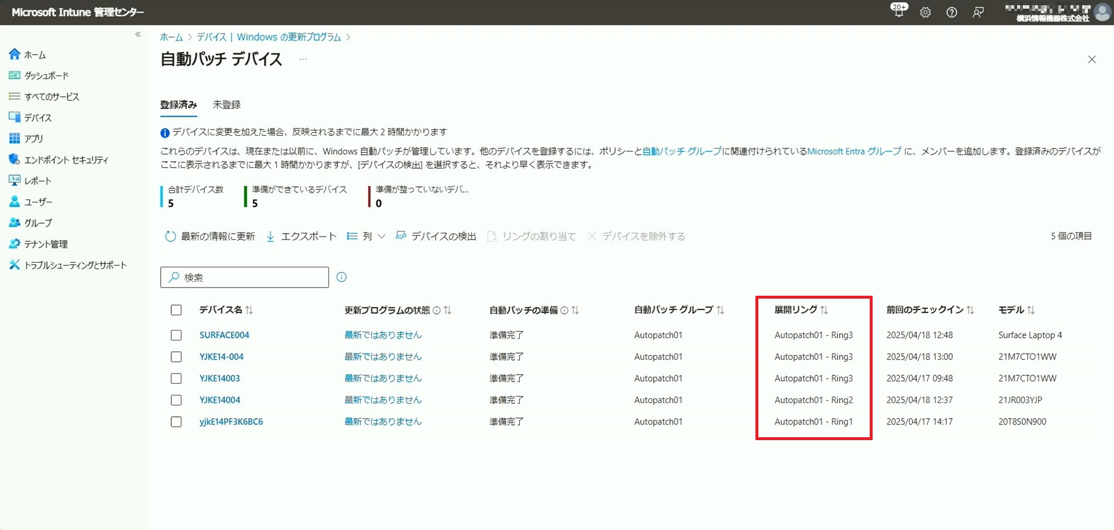Check the YJKE14004 row checkbox

176,400
